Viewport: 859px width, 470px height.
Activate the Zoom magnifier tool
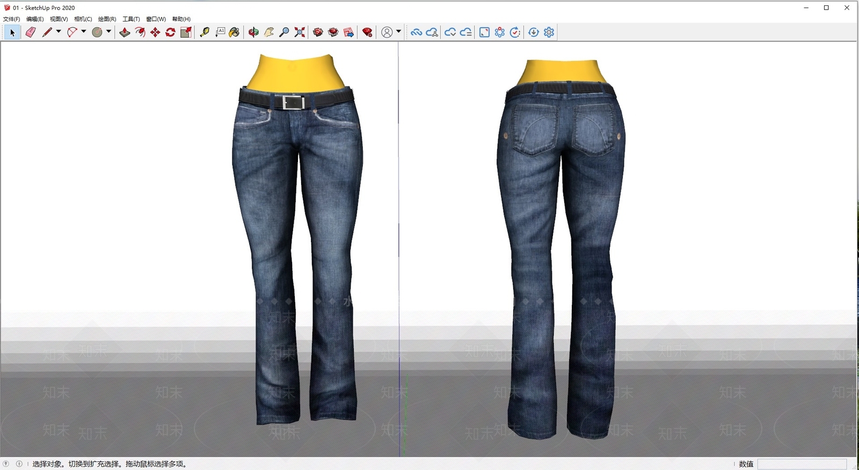click(x=284, y=32)
